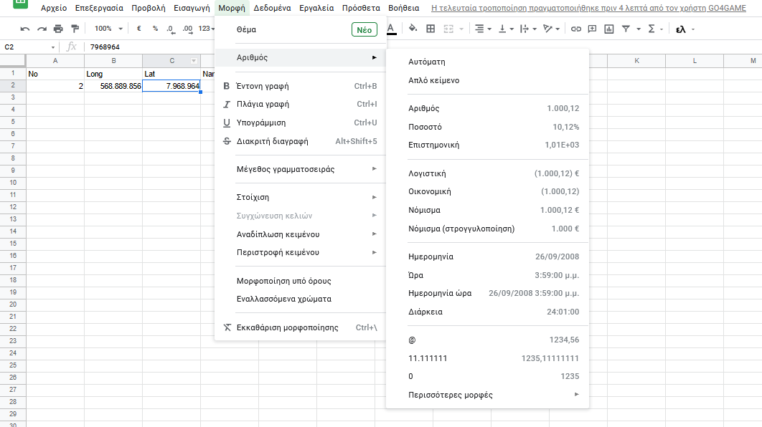
Task: Select Εκκαθάριση μορφοποίησης
Action: click(x=301, y=327)
